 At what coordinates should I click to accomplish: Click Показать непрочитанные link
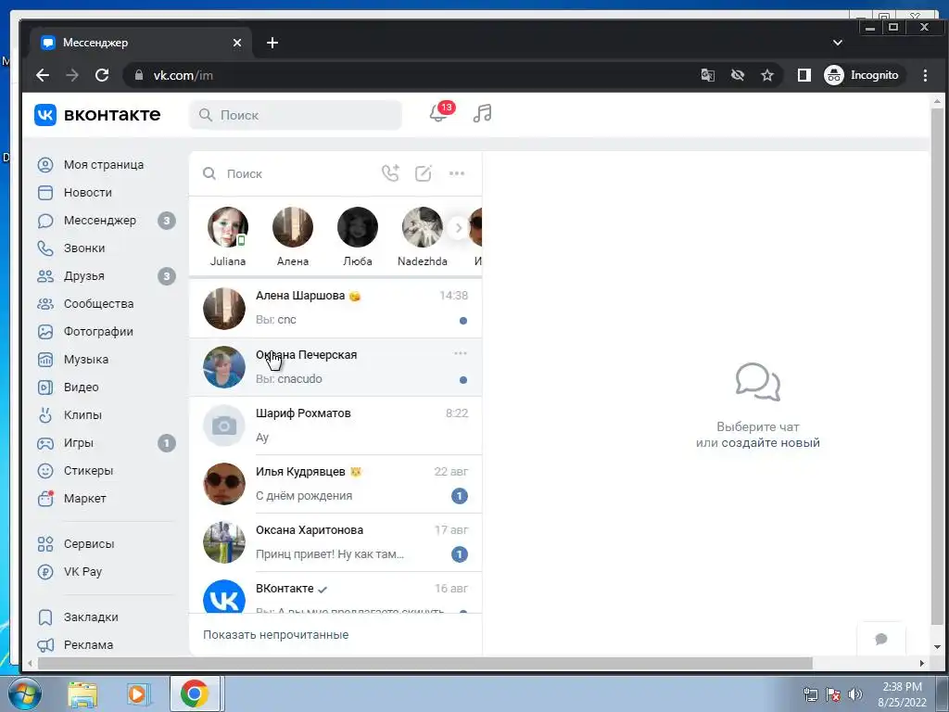[x=276, y=634]
